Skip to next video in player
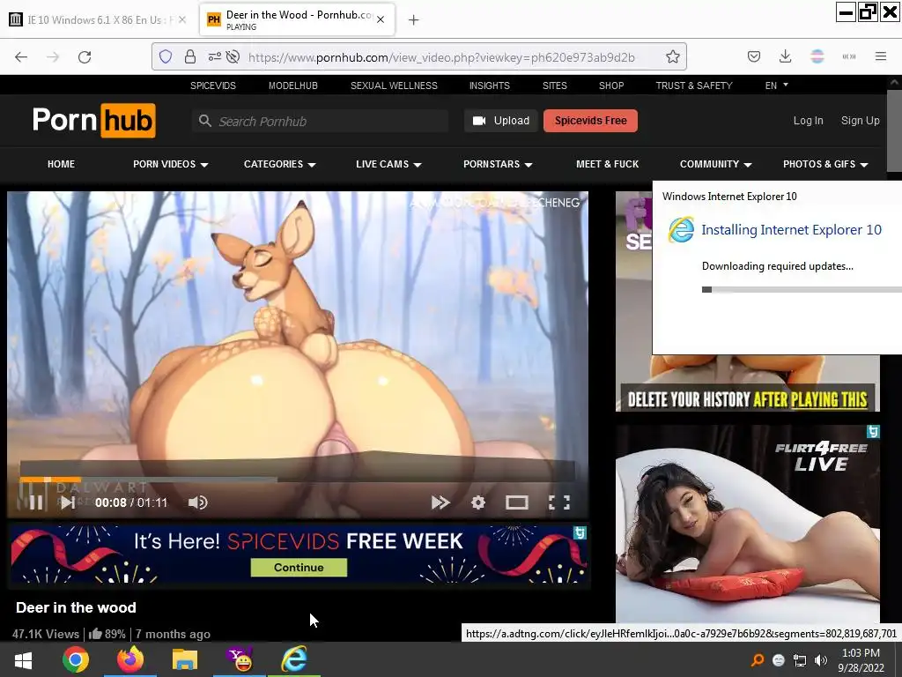Image resolution: width=902 pixels, height=677 pixels. 68,502
